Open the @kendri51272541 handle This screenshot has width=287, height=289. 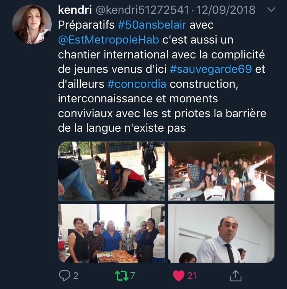142,10
